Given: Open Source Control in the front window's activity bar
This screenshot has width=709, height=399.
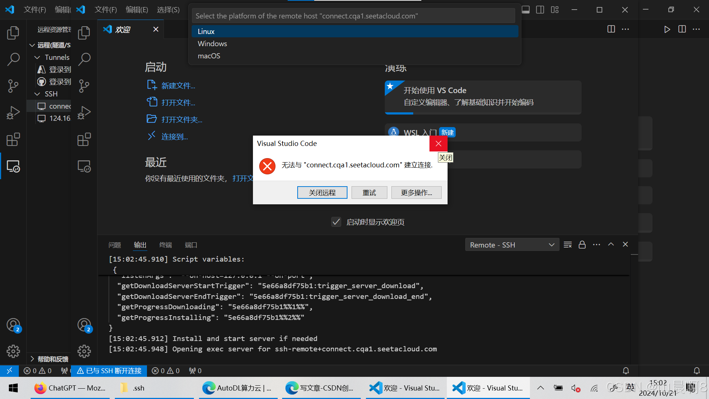Looking at the screenshot, I should 84,86.
